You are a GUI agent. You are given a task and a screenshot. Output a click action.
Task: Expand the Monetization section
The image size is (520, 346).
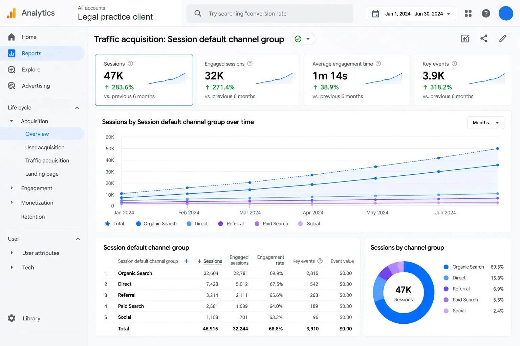tap(12, 202)
